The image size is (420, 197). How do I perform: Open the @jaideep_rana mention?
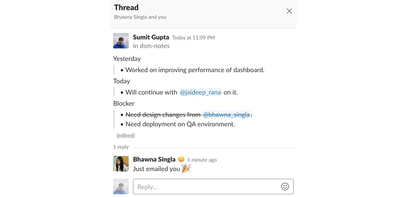pyautogui.click(x=200, y=92)
